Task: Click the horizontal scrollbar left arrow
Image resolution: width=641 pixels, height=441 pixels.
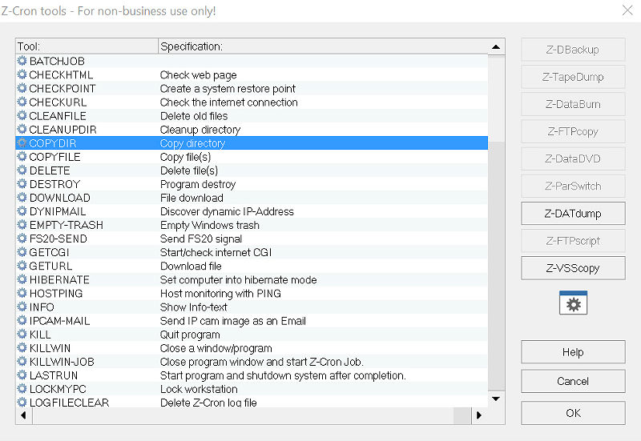Action: click(24, 415)
